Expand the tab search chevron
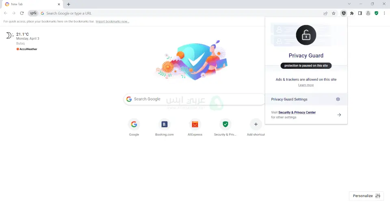 [349, 4]
